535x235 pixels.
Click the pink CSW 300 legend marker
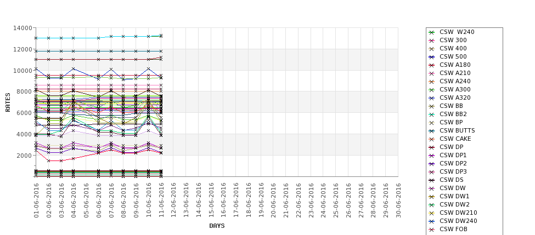coord(432,41)
